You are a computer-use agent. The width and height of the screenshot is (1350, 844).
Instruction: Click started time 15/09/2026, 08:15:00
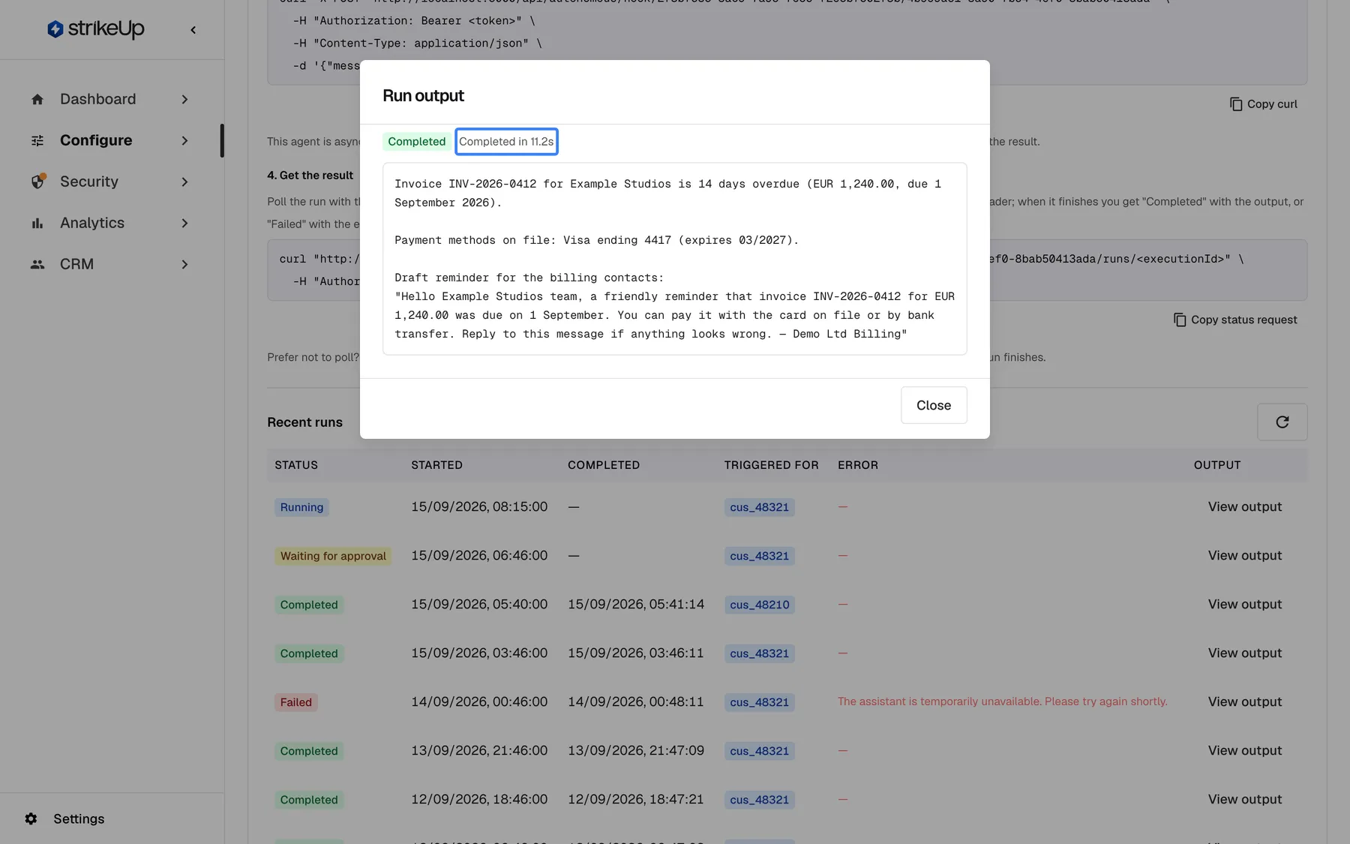coord(479,507)
